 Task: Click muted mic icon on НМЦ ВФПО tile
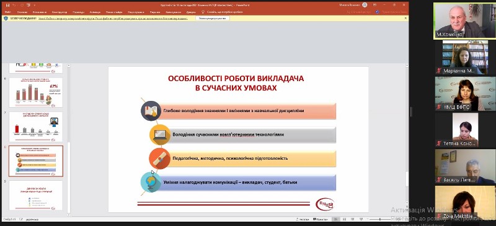439,107
